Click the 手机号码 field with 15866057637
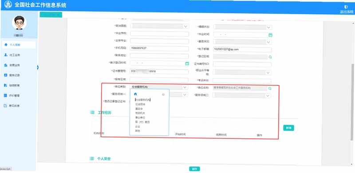Viewport: 355px width, 173px height. 159,49
